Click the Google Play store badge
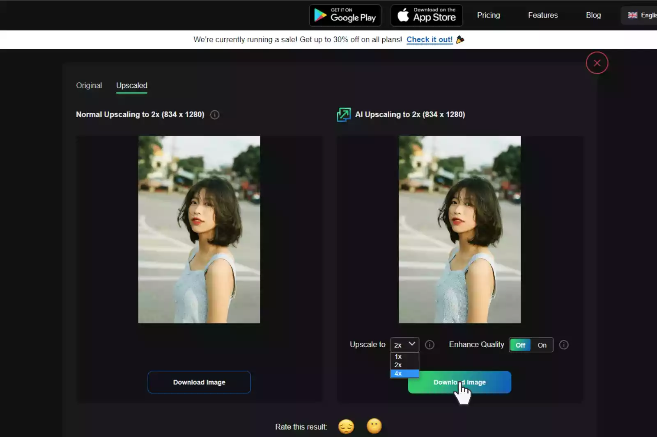This screenshot has width=657, height=437. coord(345,15)
